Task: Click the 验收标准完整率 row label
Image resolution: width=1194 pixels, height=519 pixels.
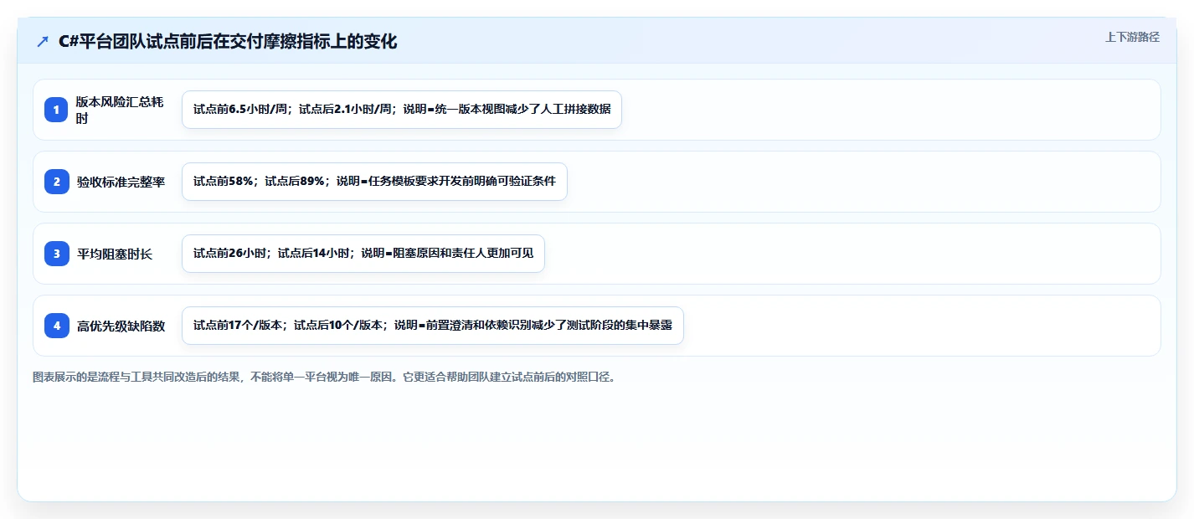Action: [121, 182]
